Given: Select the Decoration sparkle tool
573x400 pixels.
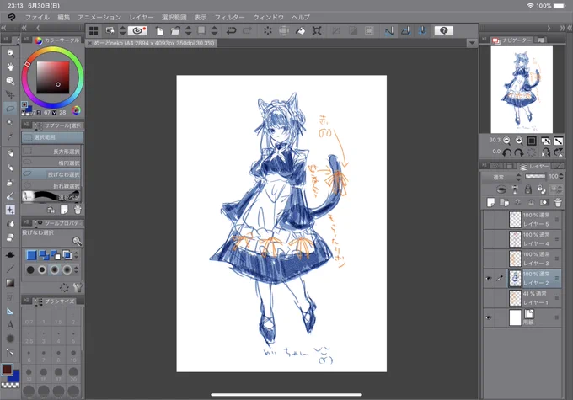Looking at the screenshot, I should [11, 210].
